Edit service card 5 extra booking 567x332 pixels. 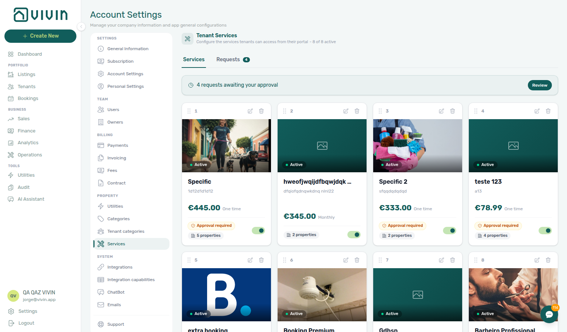(250, 260)
